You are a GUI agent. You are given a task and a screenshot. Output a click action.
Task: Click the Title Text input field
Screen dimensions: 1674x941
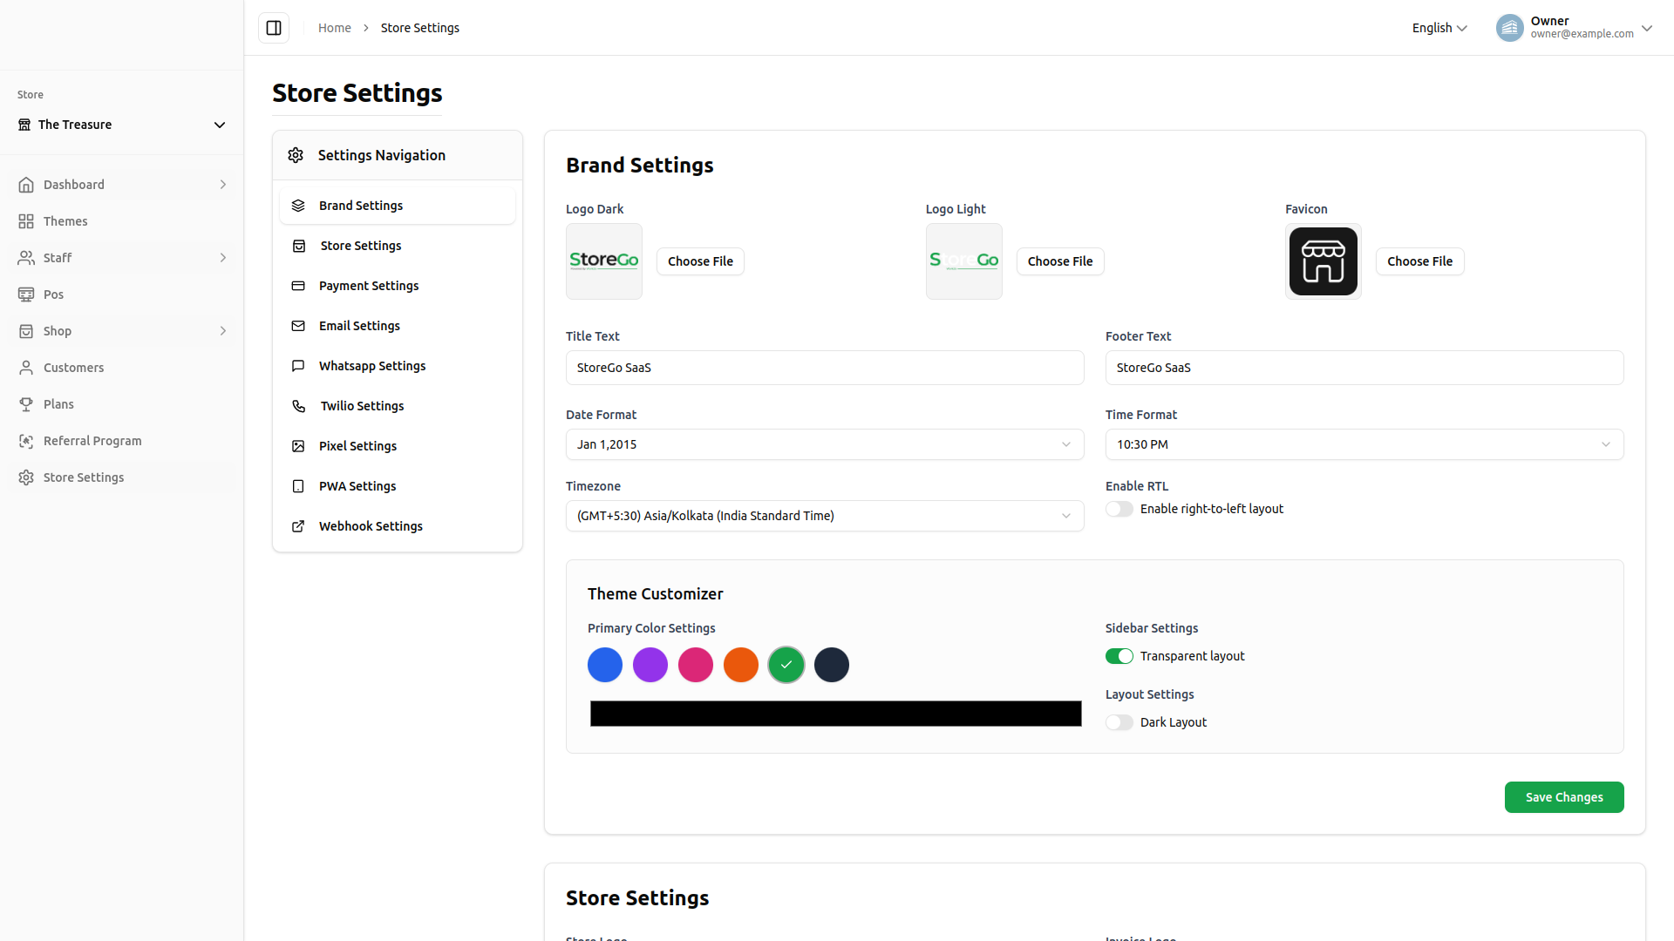pyautogui.click(x=824, y=368)
